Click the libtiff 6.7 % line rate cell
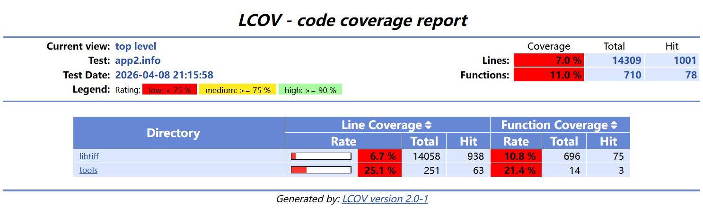Screen dimensions: 703x215 (380, 156)
